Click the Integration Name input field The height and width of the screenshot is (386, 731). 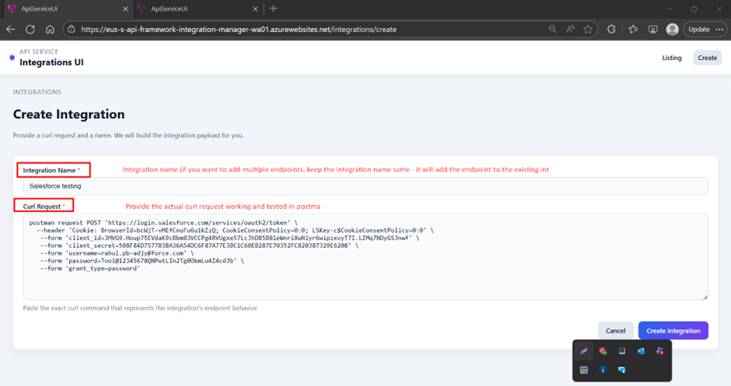pyautogui.click(x=365, y=186)
